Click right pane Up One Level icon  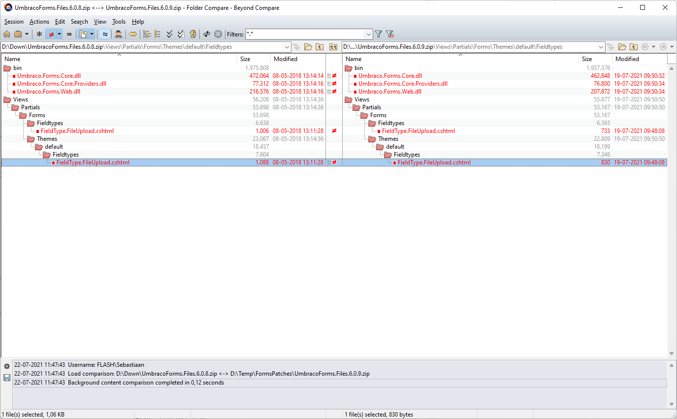tap(634, 47)
